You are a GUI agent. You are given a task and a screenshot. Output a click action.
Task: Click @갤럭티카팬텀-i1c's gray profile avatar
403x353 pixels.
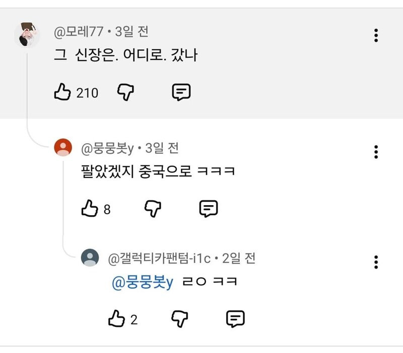coord(90,258)
